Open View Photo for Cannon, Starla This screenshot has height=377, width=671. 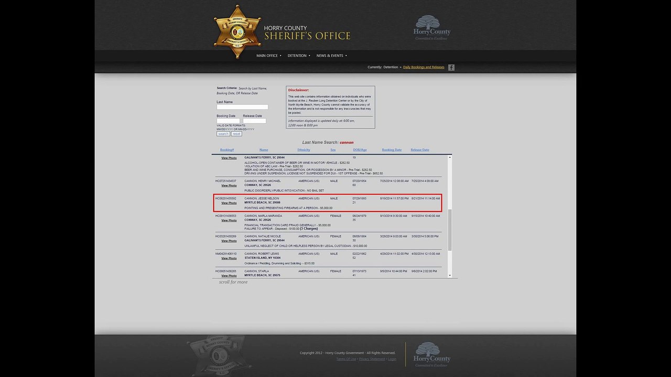[x=229, y=275]
